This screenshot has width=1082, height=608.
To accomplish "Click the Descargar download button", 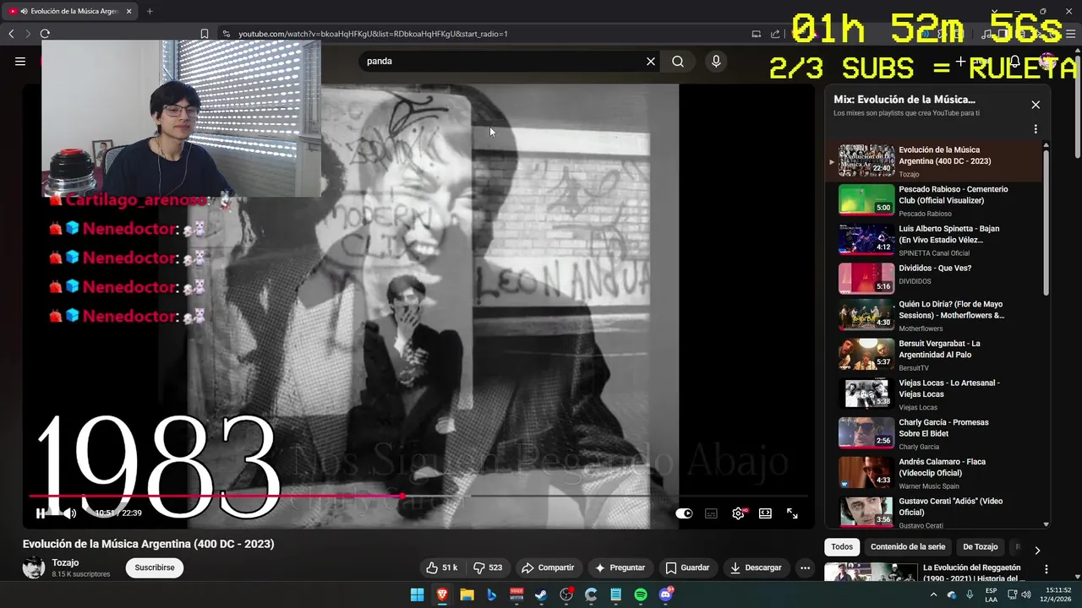I will pyautogui.click(x=756, y=567).
